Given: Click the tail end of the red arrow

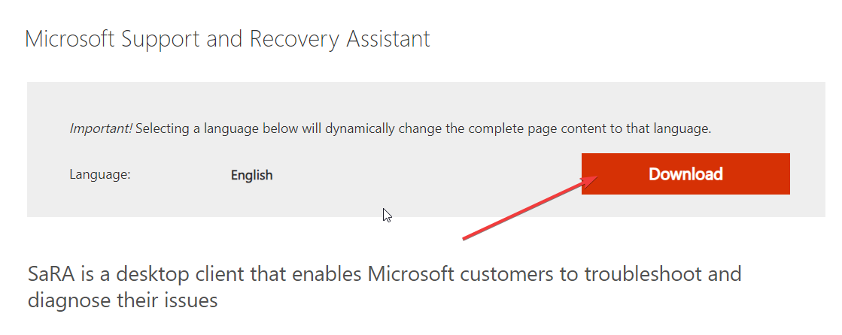Looking at the screenshot, I should coord(466,237).
